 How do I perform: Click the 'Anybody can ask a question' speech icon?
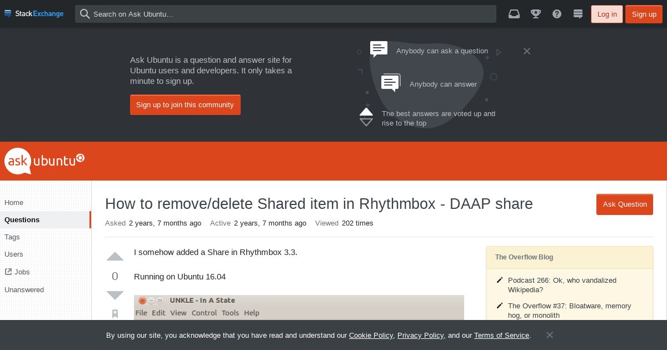[x=379, y=49]
